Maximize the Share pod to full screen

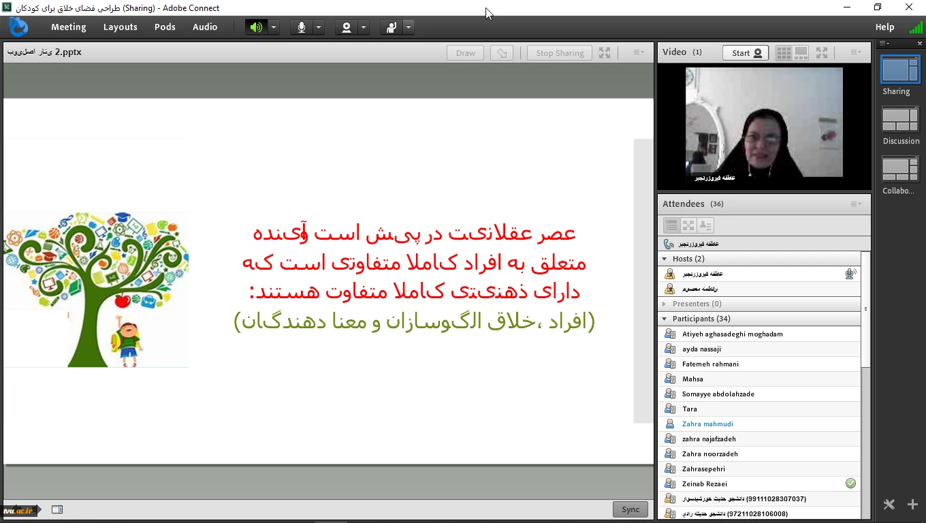coord(605,53)
